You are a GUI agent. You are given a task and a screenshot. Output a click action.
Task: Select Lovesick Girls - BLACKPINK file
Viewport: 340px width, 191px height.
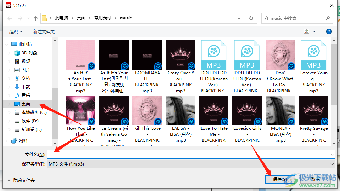(x=247, y=120)
